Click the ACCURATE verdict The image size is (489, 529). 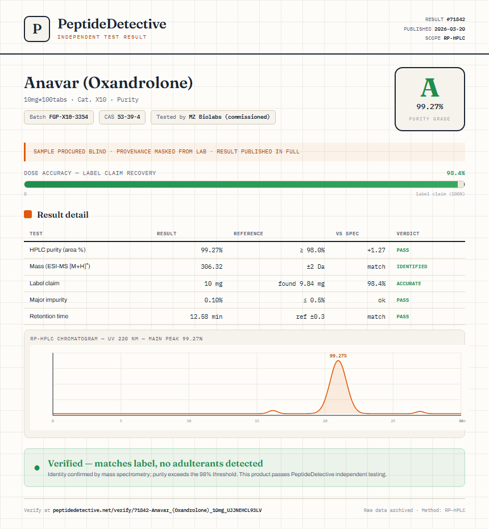[x=409, y=284]
